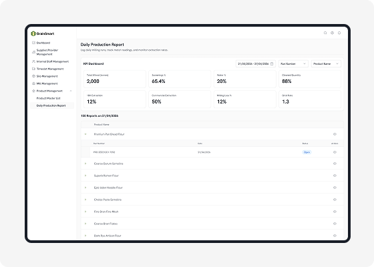View Coarse Durum Semolina via eye icon

(335, 164)
